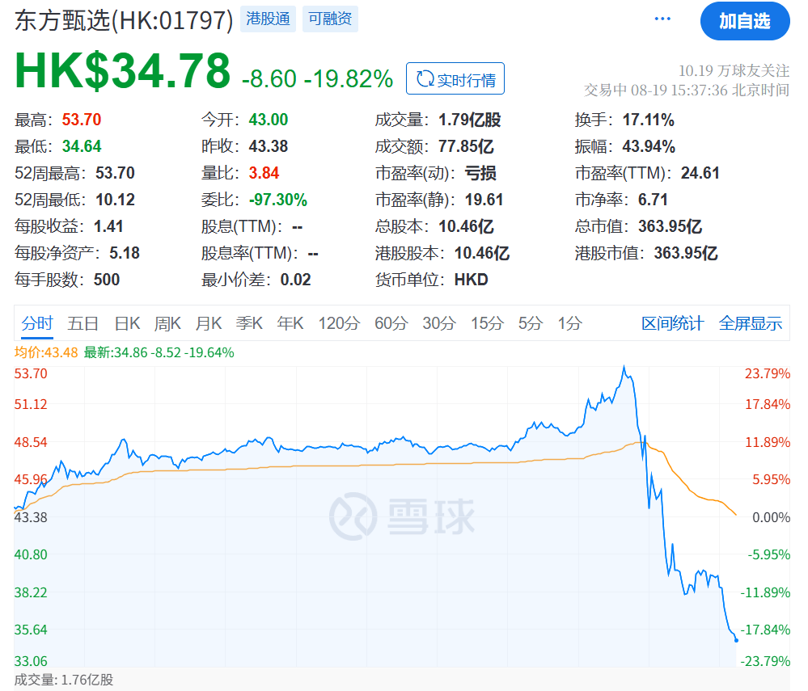Click the blue refresh arrows inside 实时行情
The width and height of the screenshot is (808, 691).
click(x=424, y=78)
